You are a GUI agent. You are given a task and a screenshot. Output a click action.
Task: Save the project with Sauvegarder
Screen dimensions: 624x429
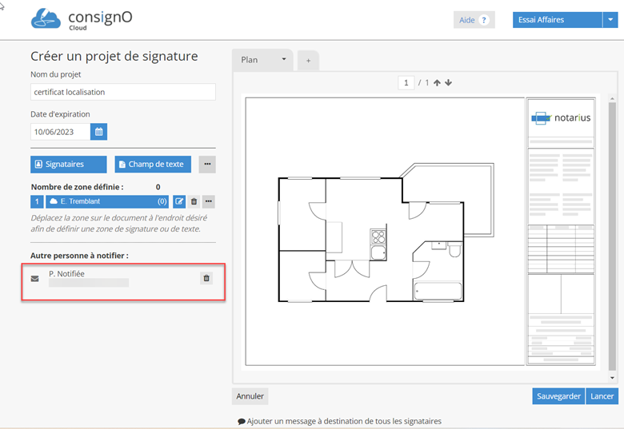click(x=558, y=396)
